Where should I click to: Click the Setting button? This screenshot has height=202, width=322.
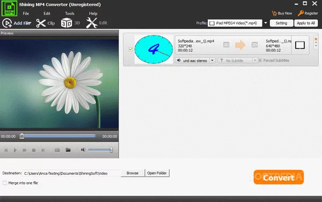click(x=281, y=23)
